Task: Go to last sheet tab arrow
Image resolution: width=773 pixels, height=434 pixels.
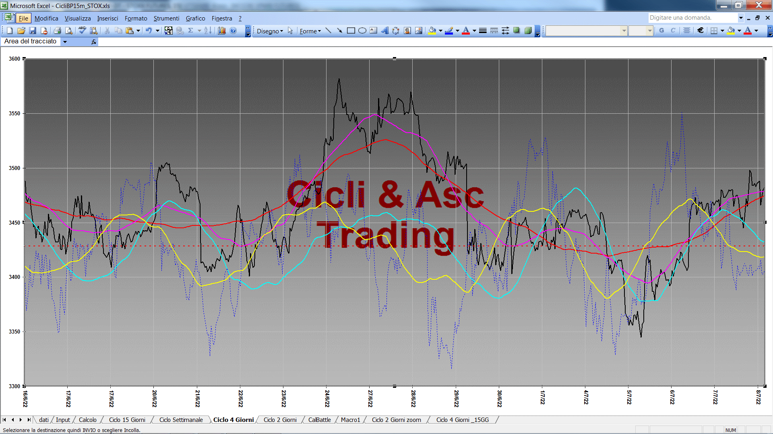Action: coord(29,420)
